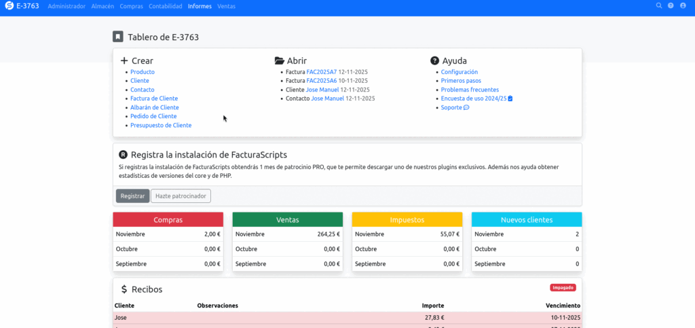The height and width of the screenshot is (328, 695).
Task: Click the Septiembre row in Compras card
Action: (168, 264)
